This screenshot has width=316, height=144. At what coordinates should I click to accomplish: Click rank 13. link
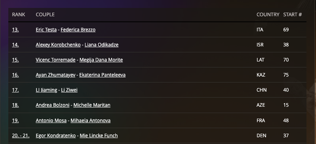coord(15,30)
